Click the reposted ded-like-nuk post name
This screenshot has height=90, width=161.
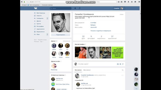85,83
